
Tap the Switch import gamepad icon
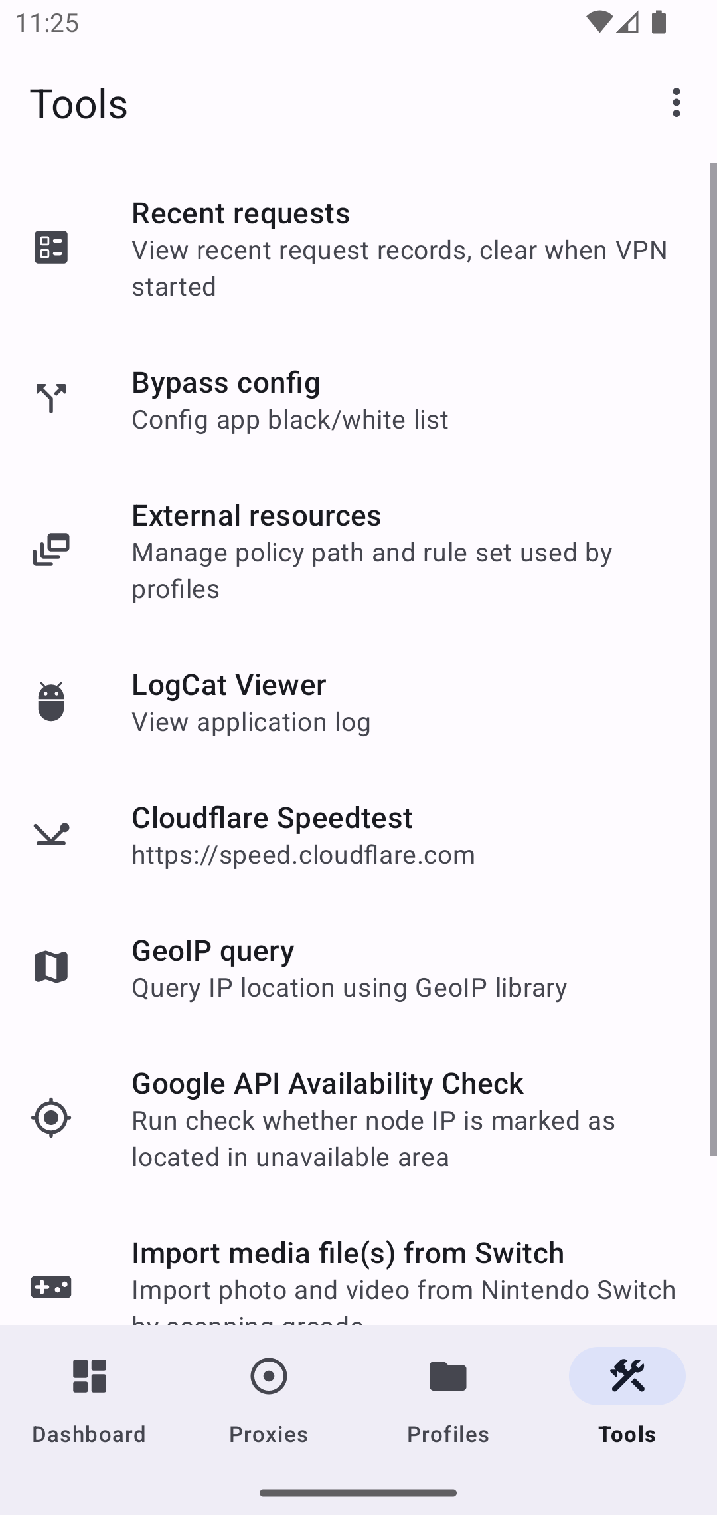51,1287
